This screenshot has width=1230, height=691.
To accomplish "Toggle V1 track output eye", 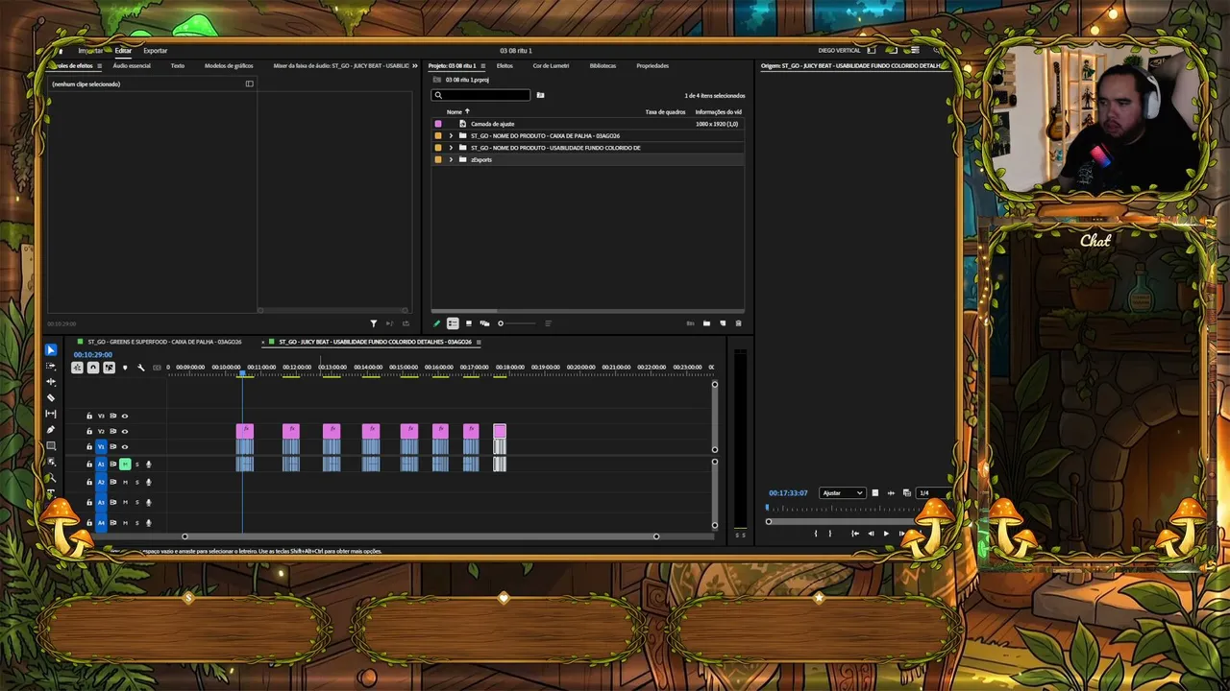I will point(125,446).
